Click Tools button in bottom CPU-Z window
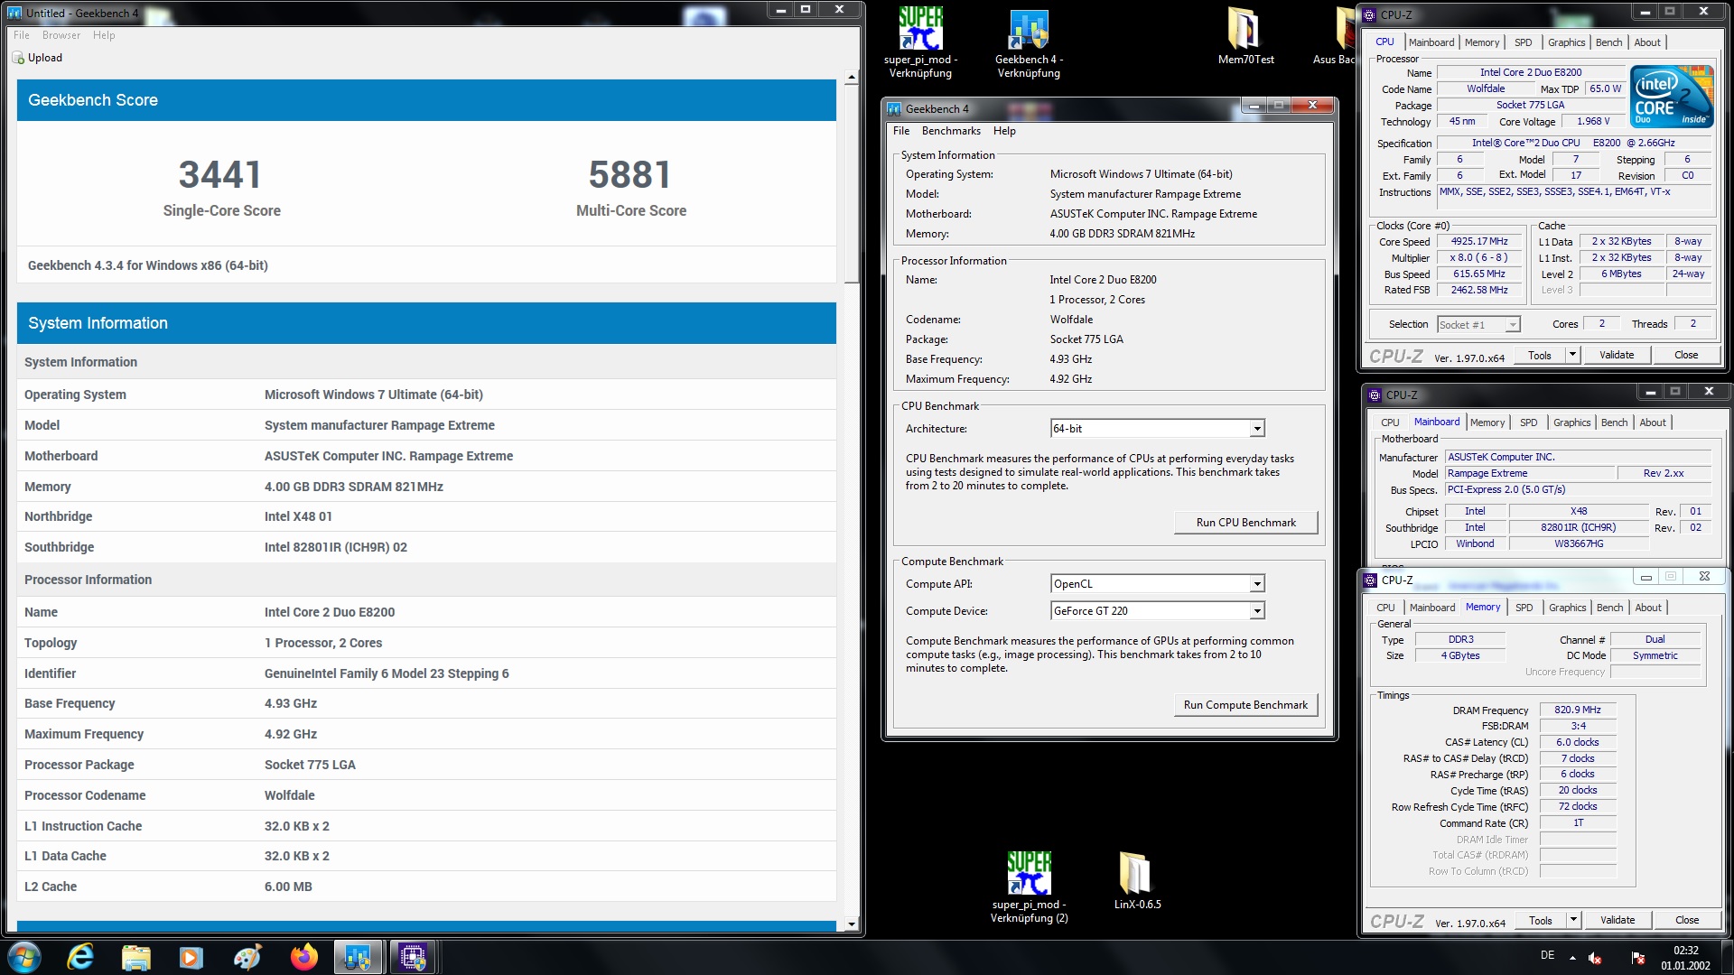The height and width of the screenshot is (975, 1734). (x=1540, y=920)
